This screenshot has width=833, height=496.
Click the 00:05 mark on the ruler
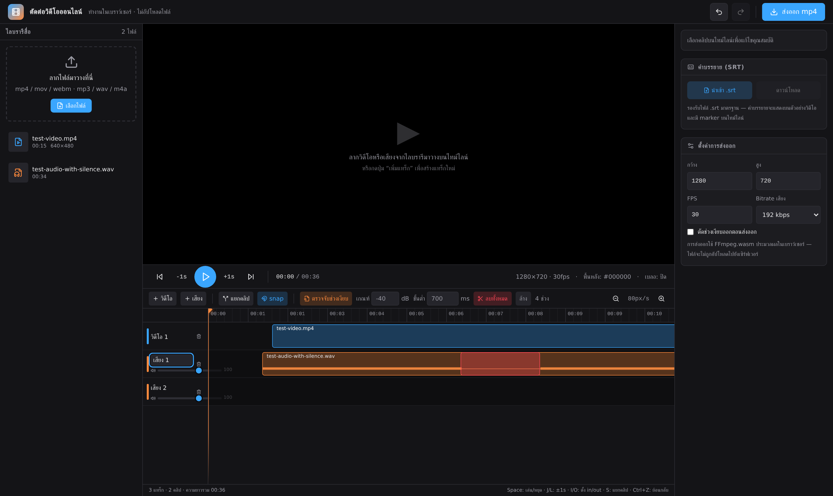click(416, 313)
